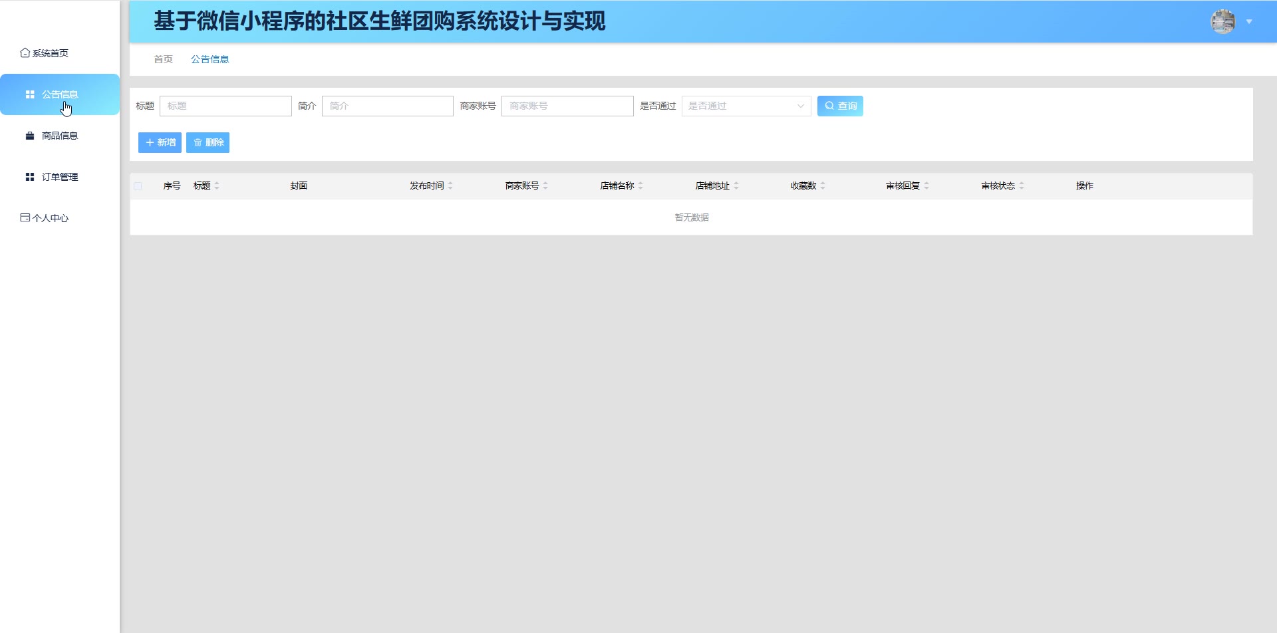Click the grid icon beside 订单管理
Screen dimensions: 1277x633
(x=30, y=177)
